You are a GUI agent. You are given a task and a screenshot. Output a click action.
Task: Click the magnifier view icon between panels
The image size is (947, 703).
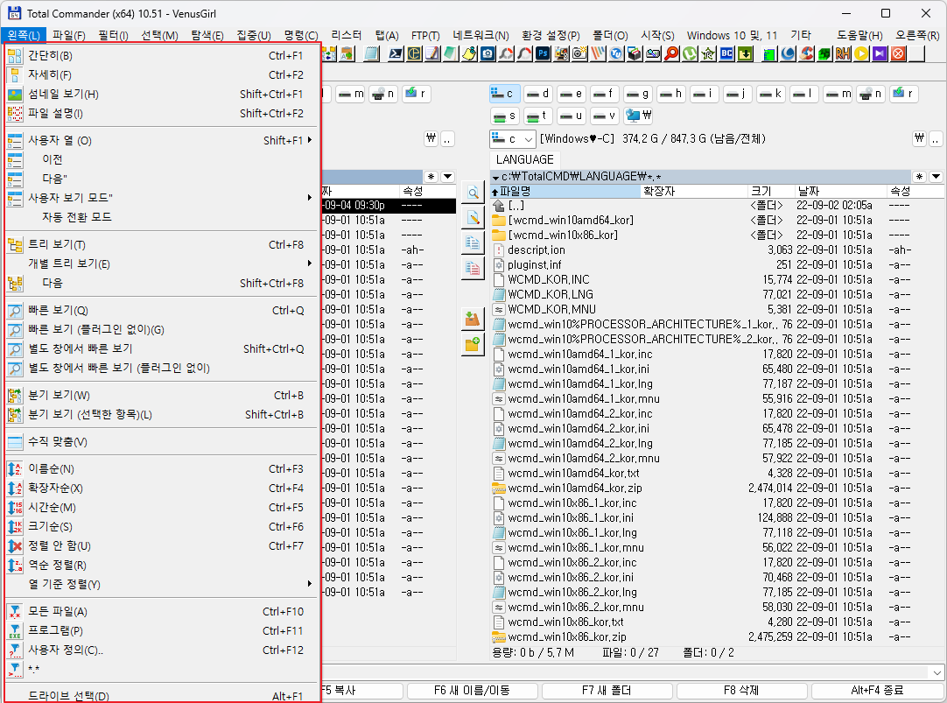[x=473, y=193]
